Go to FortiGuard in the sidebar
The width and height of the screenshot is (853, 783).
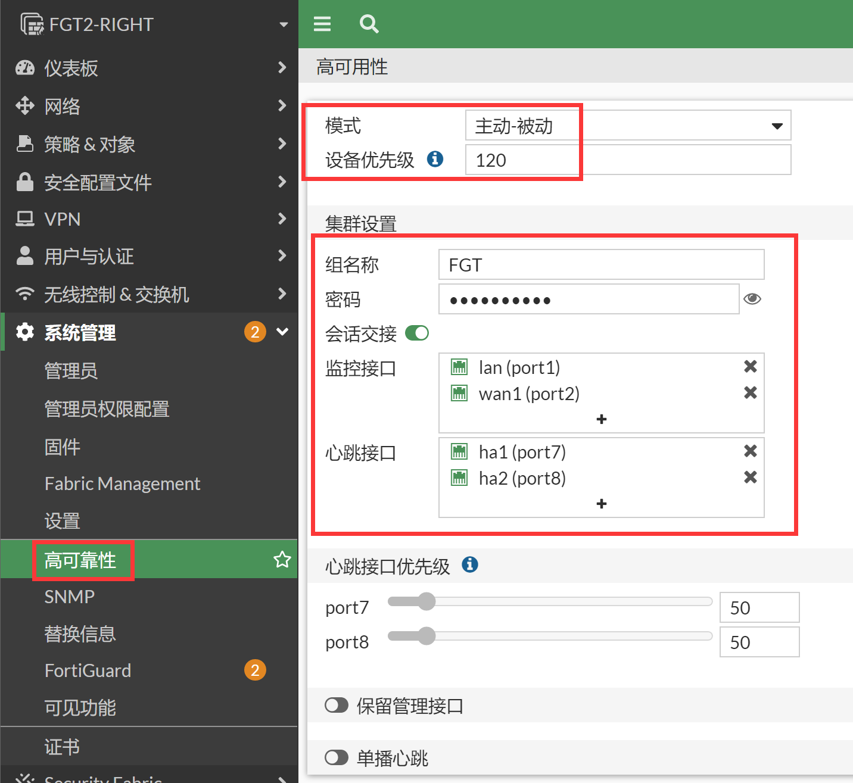click(x=88, y=670)
